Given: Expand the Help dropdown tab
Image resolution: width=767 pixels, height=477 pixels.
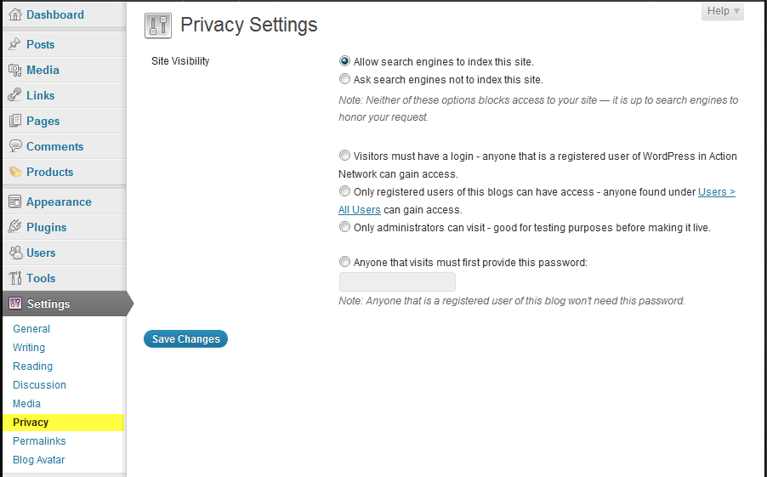Looking at the screenshot, I should 723,11.
